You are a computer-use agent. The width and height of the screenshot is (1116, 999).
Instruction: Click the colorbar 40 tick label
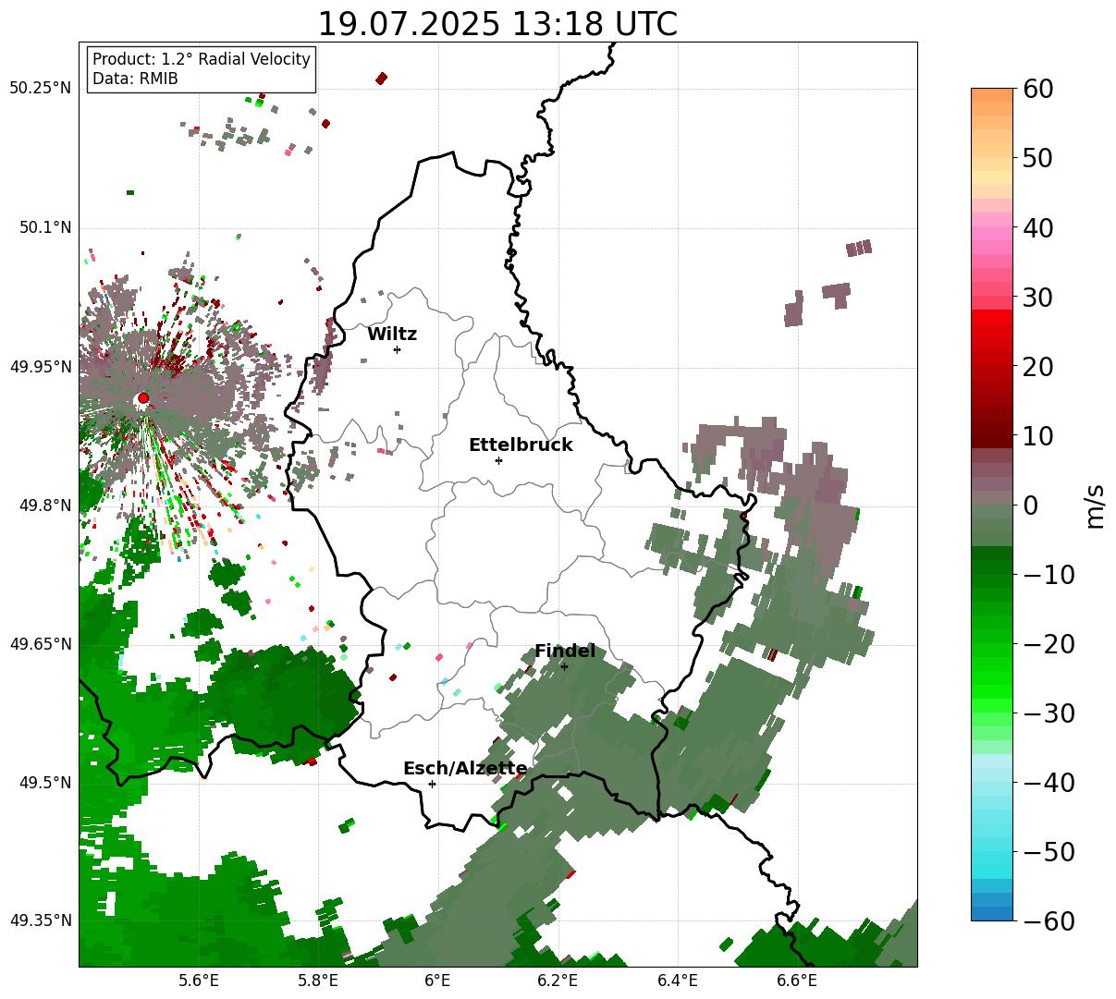1038,227
